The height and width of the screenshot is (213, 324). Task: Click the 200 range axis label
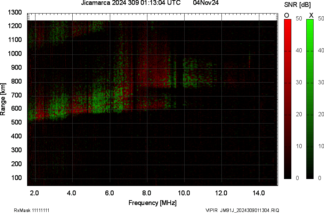click(16, 164)
